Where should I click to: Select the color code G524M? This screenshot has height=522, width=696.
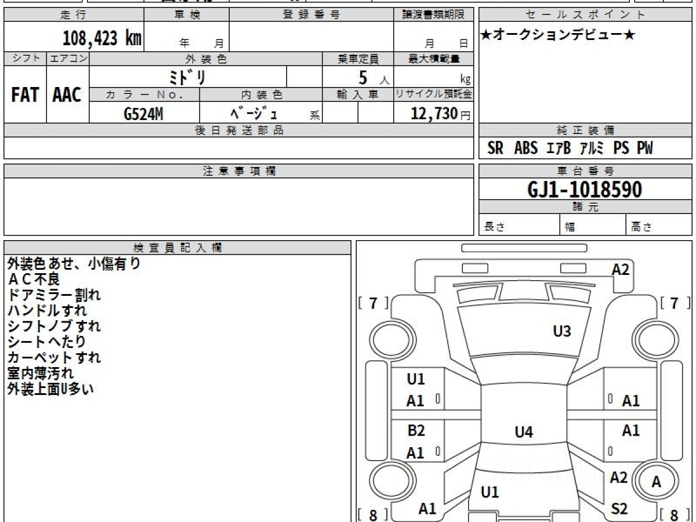click(x=143, y=114)
